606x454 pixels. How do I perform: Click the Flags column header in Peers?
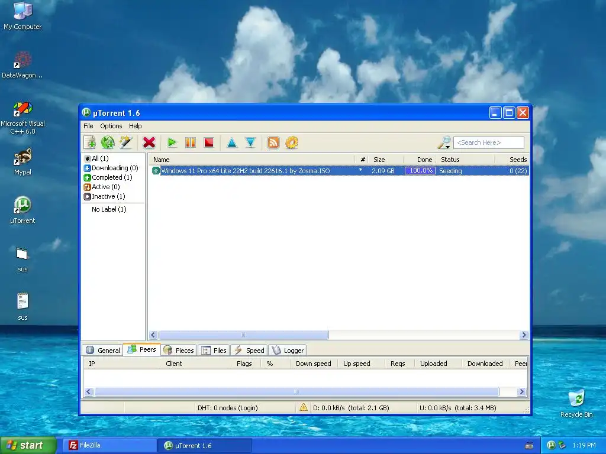246,364
